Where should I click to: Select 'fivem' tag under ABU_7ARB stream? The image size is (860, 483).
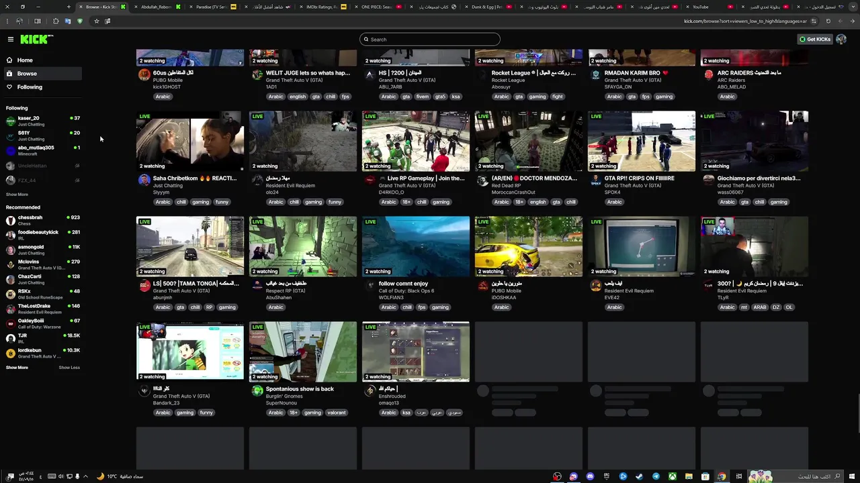(x=423, y=97)
